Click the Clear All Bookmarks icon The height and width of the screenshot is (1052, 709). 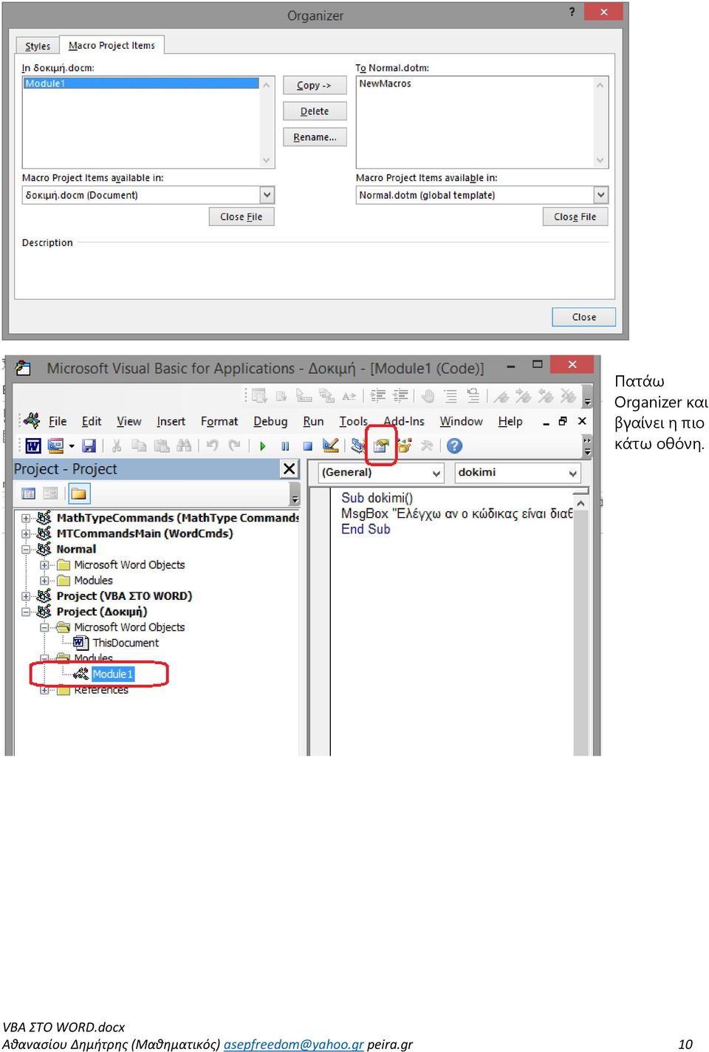[x=568, y=396]
